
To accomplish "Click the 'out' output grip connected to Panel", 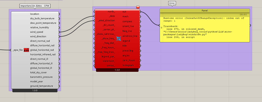I will [x=140, y=12].
